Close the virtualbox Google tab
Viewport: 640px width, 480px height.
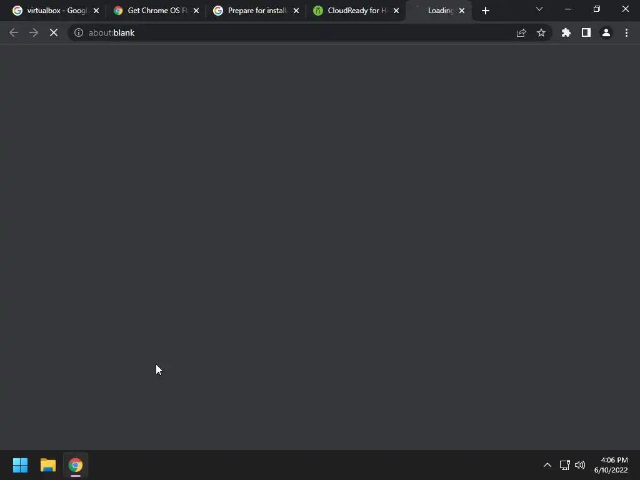coord(96,11)
